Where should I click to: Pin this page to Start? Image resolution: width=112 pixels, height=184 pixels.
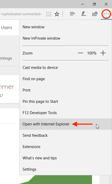66,102
